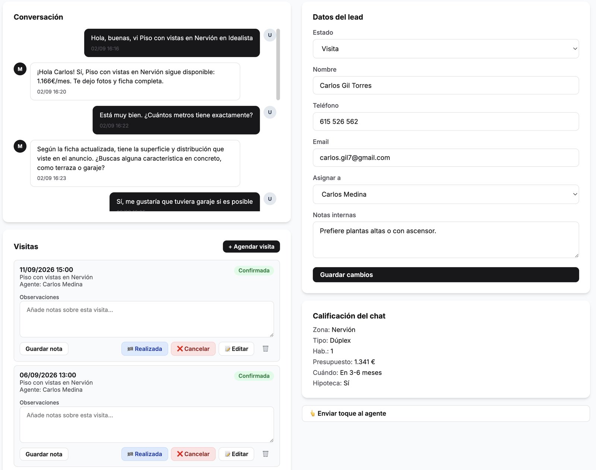Viewport: 596px width, 470px height.
Task: Click the M avatar next to the ¡Hola Carlos! reply
Action: [20, 69]
